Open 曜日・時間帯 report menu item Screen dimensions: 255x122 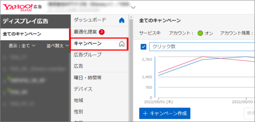pyautogui.click(x=88, y=78)
